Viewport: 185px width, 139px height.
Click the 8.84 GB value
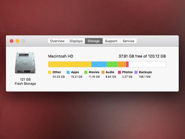(x=111, y=77)
